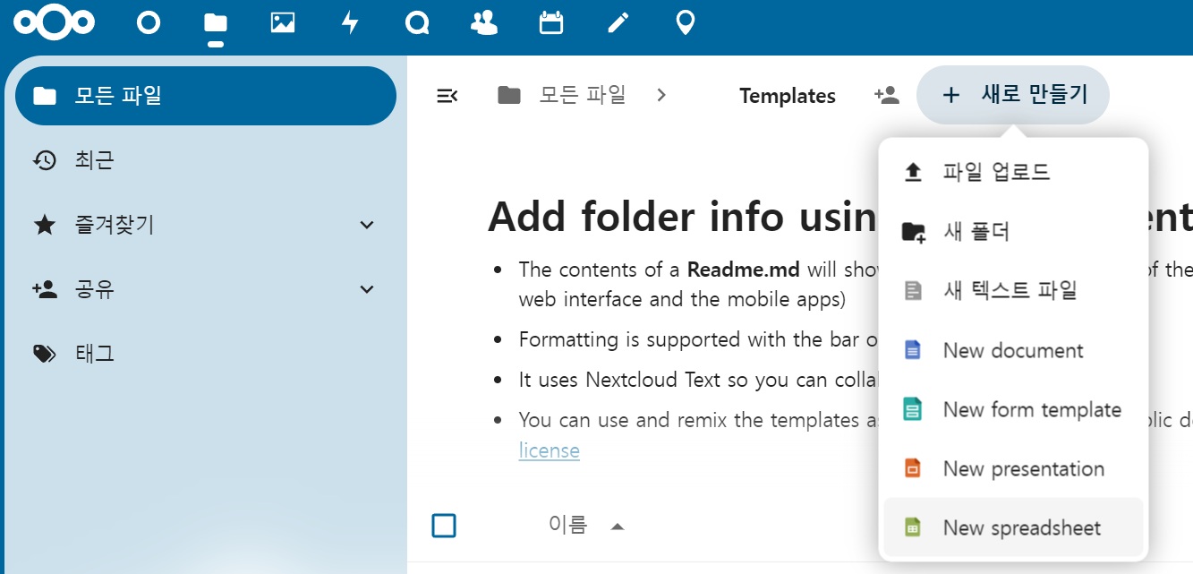
Task: Open 최근 in the sidebar
Action: [206, 160]
